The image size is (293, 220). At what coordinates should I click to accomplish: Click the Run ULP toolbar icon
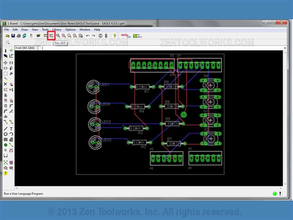click(x=51, y=36)
